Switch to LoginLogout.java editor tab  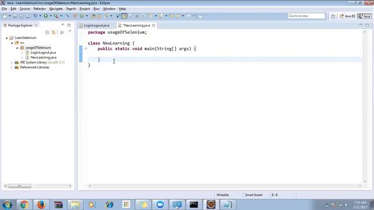(x=97, y=25)
